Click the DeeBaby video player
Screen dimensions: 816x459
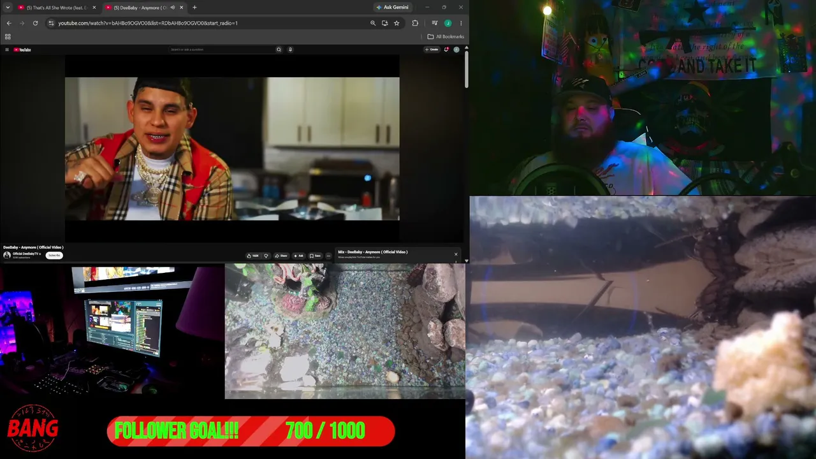[232, 149]
